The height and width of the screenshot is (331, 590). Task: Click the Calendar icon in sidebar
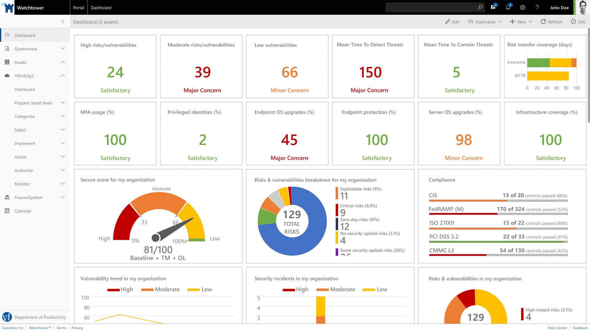(x=7, y=211)
